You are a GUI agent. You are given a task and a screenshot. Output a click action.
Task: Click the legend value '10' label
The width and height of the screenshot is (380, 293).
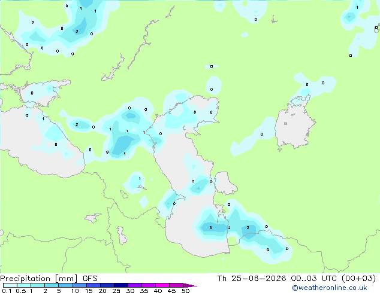(x=75, y=291)
